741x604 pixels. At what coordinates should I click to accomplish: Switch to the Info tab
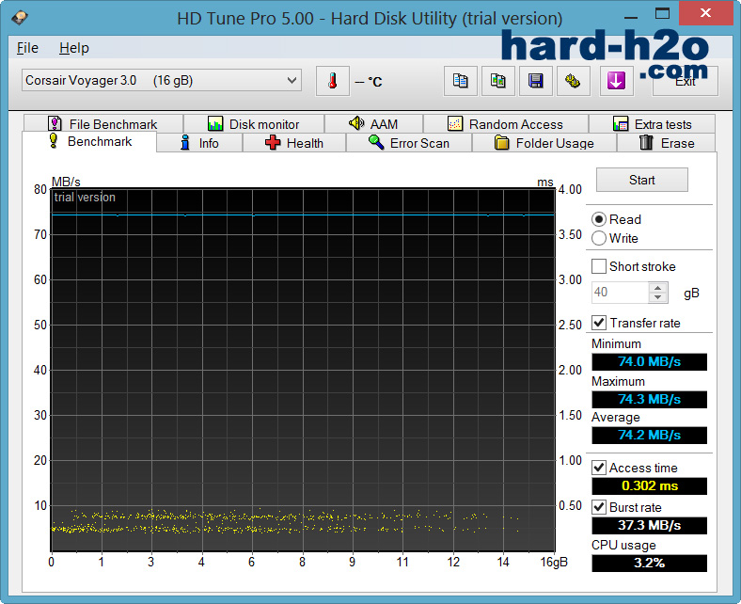pyautogui.click(x=199, y=143)
